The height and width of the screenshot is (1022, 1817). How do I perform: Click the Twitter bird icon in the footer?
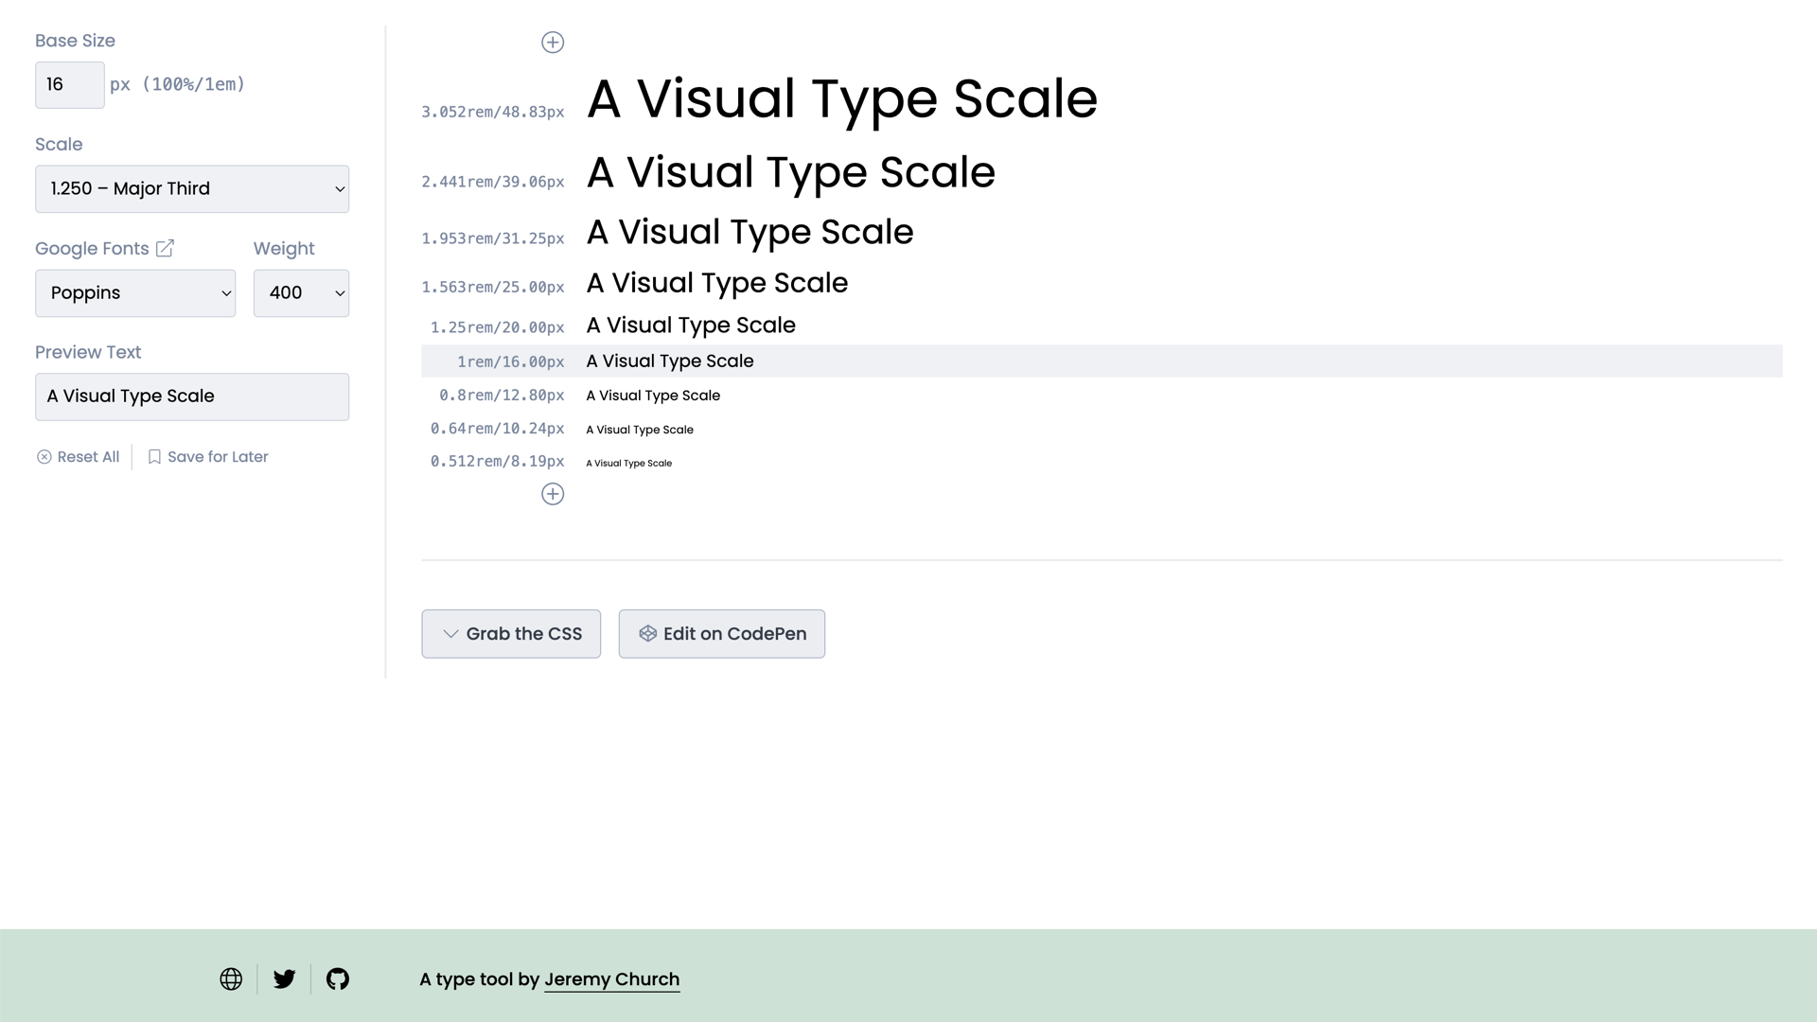(x=284, y=978)
